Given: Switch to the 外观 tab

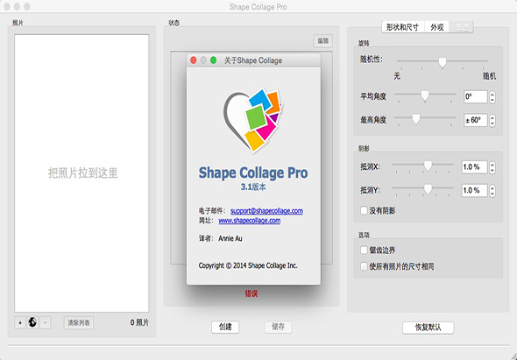Looking at the screenshot, I should click(437, 27).
